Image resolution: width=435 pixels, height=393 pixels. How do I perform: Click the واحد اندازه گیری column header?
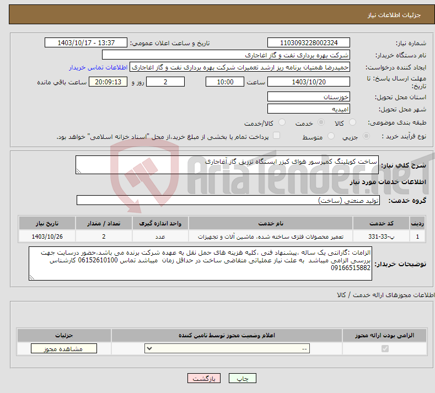coord(160,223)
